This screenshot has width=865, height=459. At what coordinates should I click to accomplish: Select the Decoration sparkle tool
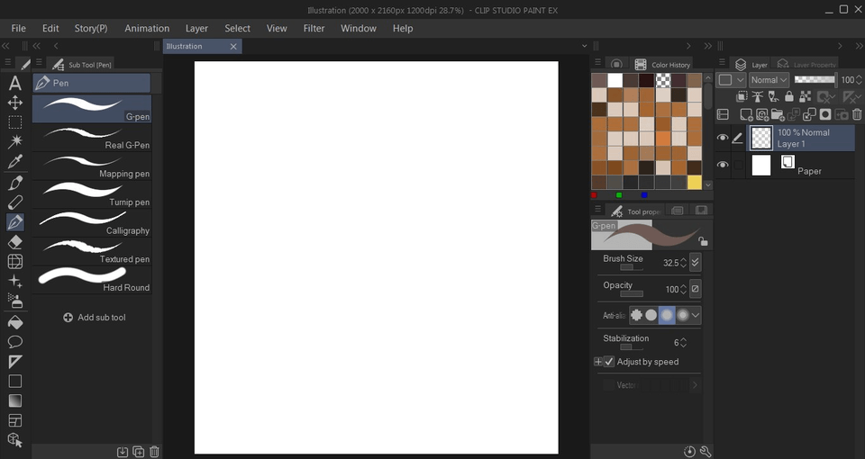(x=15, y=282)
